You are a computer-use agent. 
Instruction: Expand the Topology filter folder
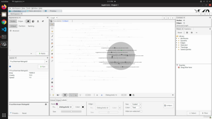pyautogui.click(x=177, y=47)
